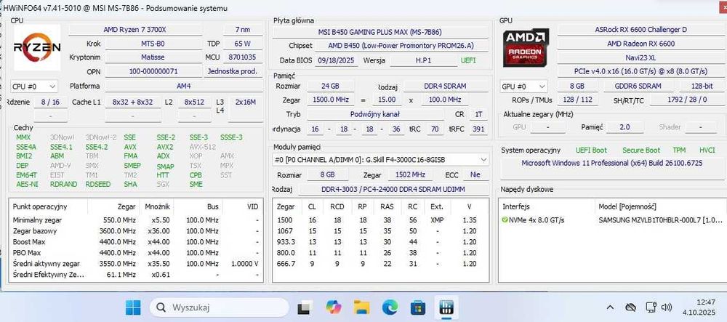Click the tRFC value 391
Viewport: 727px width, 322px height.
click(478, 129)
